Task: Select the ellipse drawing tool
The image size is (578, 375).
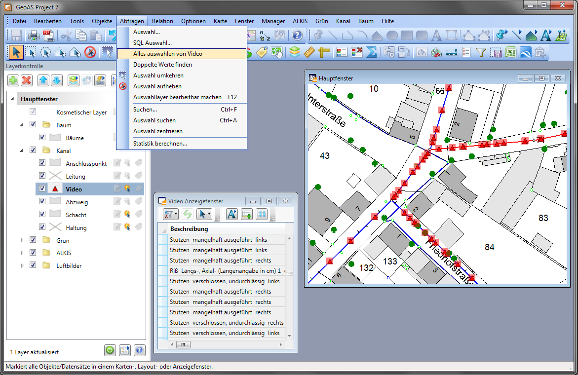Action: click(x=392, y=36)
